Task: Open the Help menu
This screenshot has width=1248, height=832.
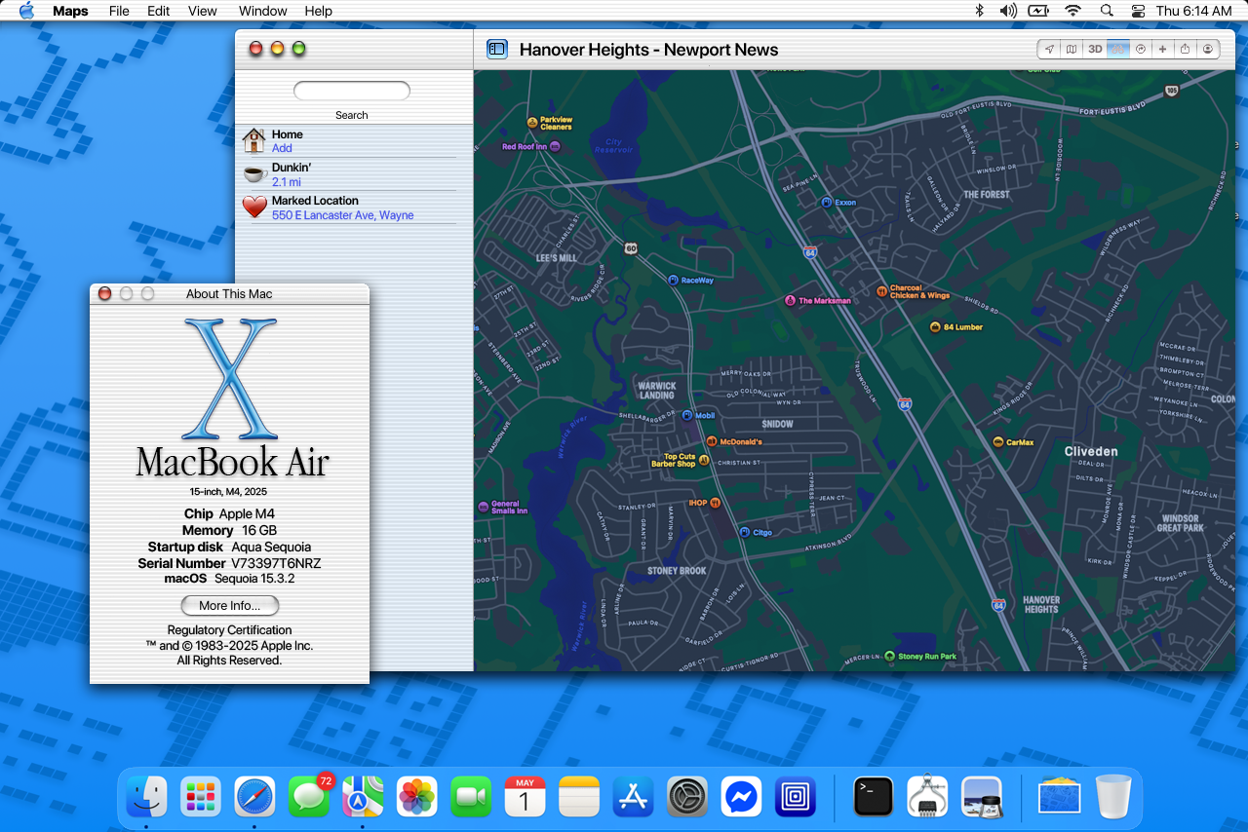Action: pos(319,11)
